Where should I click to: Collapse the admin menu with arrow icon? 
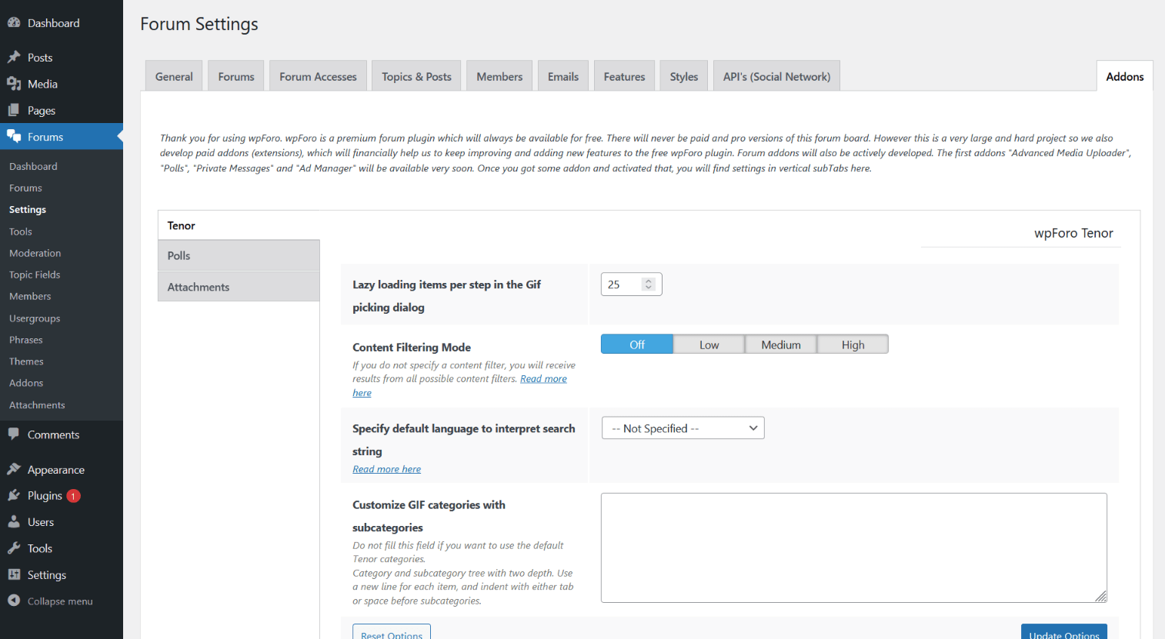point(14,601)
